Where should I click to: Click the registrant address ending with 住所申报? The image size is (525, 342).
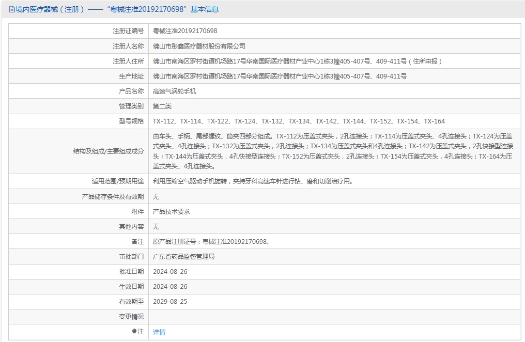coord(298,61)
